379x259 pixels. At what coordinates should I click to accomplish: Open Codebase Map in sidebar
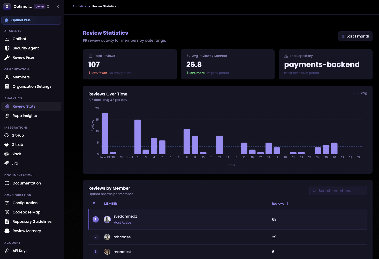pyautogui.click(x=31, y=212)
